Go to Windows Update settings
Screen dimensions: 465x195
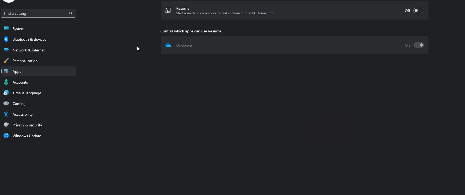tap(38, 136)
